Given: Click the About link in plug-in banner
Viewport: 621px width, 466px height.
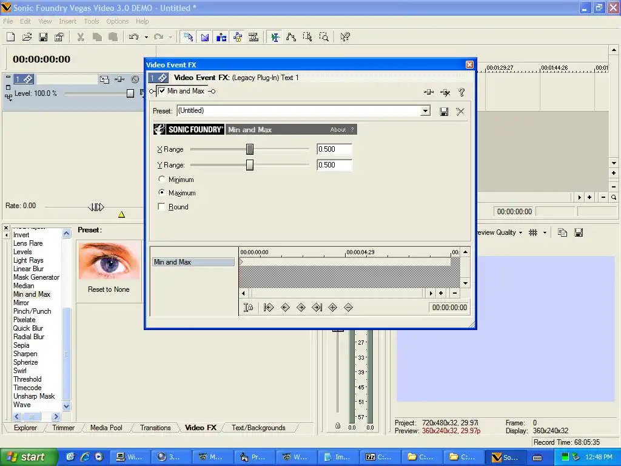Looking at the screenshot, I should click(x=338, y=130).
